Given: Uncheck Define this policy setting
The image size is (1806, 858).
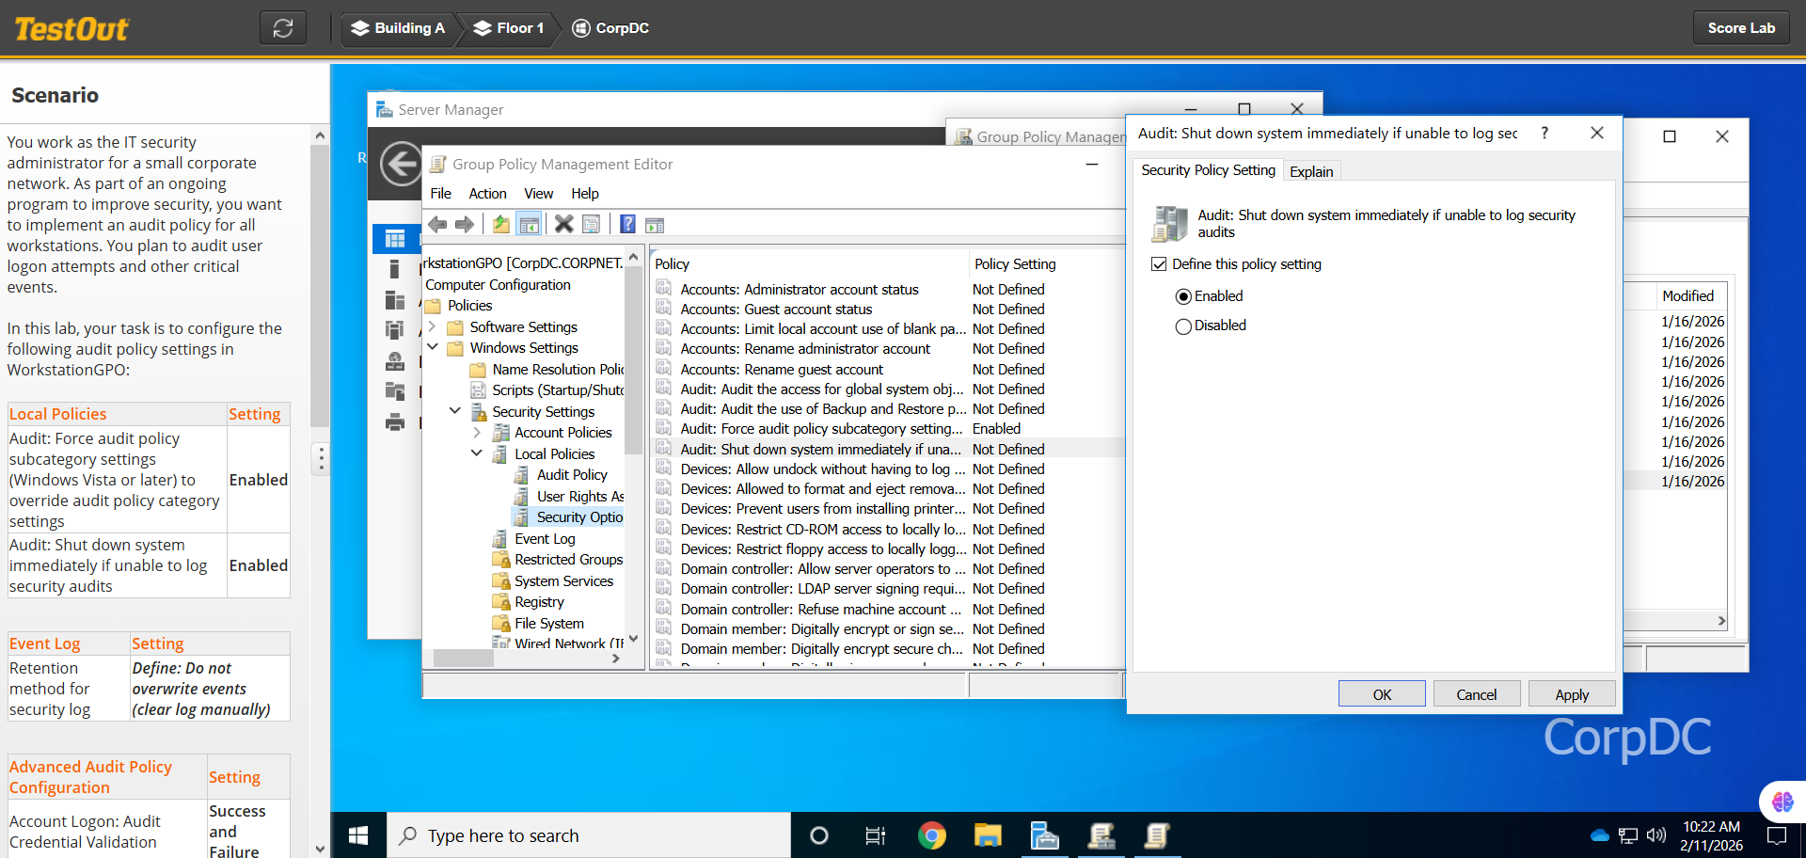Looking at the screenshot, I should [x=1159, y=264].
